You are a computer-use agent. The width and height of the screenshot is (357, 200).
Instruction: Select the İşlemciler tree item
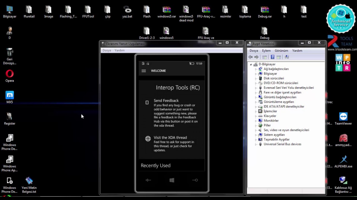point(270,111)
